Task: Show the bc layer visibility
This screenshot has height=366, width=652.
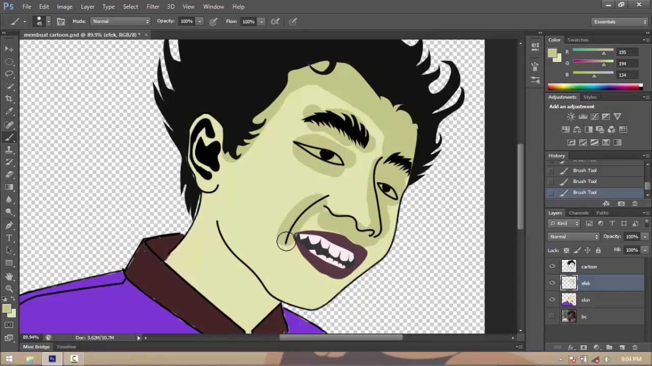Action: (x=552, y=316)
